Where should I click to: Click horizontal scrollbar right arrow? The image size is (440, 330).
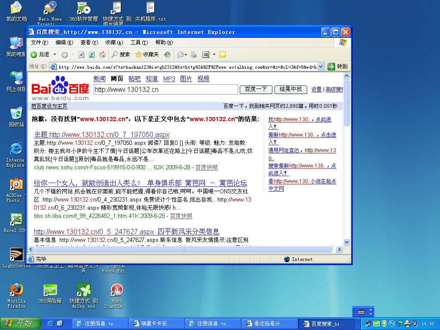(x=339, y=250)
